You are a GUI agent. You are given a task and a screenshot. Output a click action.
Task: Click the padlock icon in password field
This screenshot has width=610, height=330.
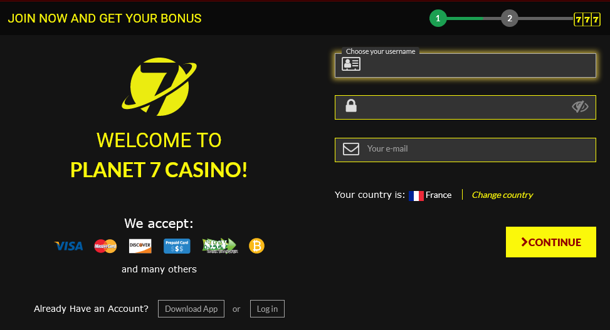(x=351, y=105)
